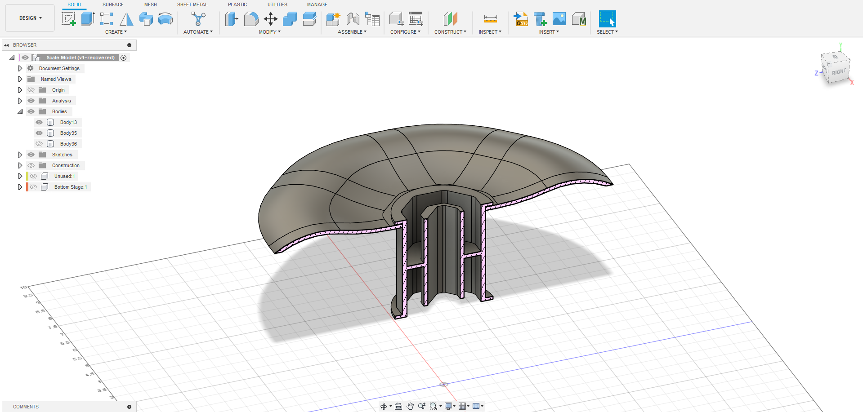The image size is (863, 412).
Task: Select the Press Pull tool
Action: click(232, 19)
